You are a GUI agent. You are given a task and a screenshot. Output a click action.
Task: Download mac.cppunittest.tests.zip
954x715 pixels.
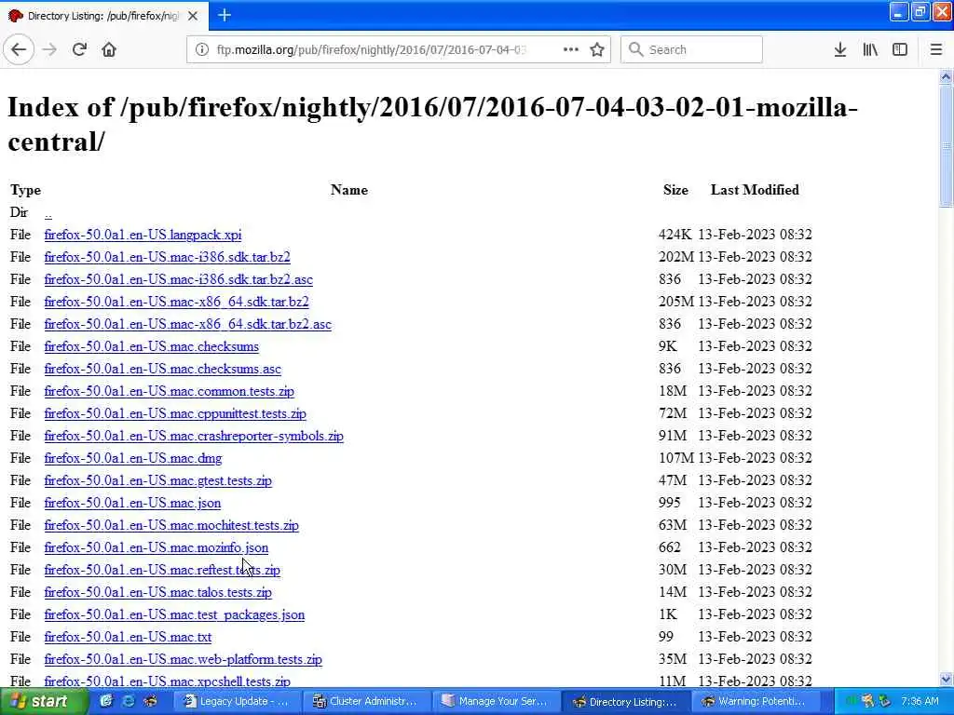(175, 414)
